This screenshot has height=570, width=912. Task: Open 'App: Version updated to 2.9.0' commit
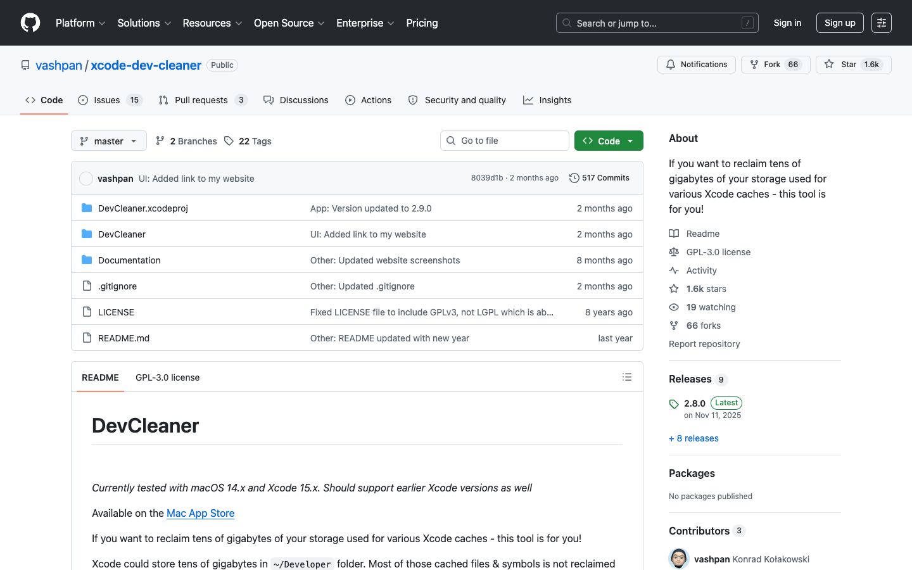point(370,208)
